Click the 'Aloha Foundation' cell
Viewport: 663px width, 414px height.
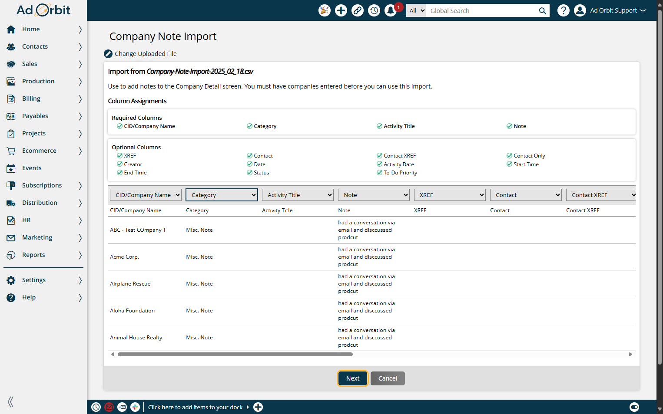132,311
